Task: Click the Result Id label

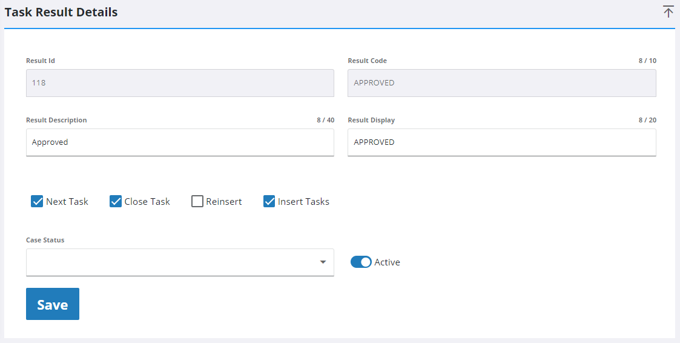Action: (41, 61)
